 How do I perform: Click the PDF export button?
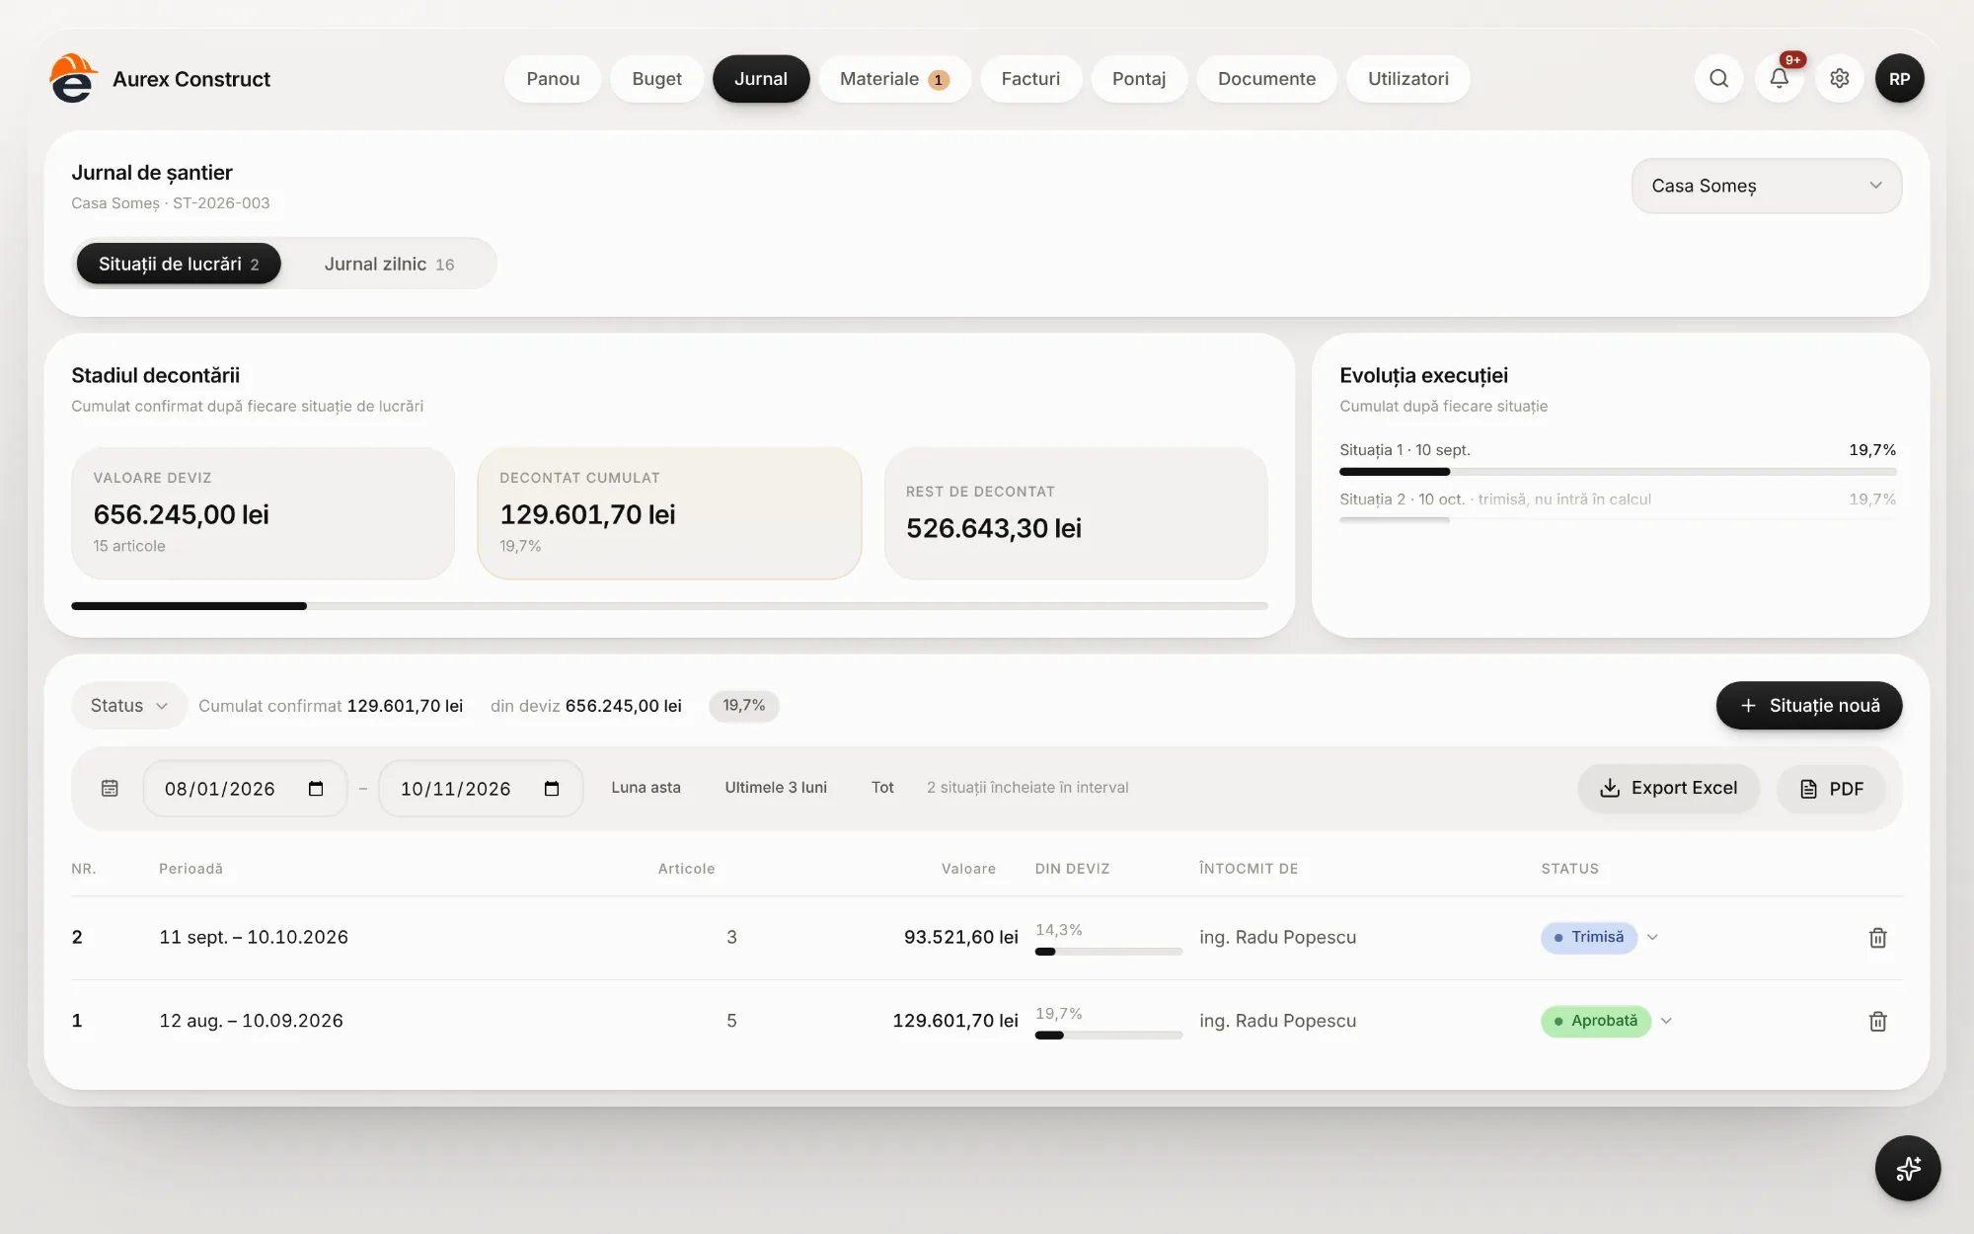tap(1831, 788)
